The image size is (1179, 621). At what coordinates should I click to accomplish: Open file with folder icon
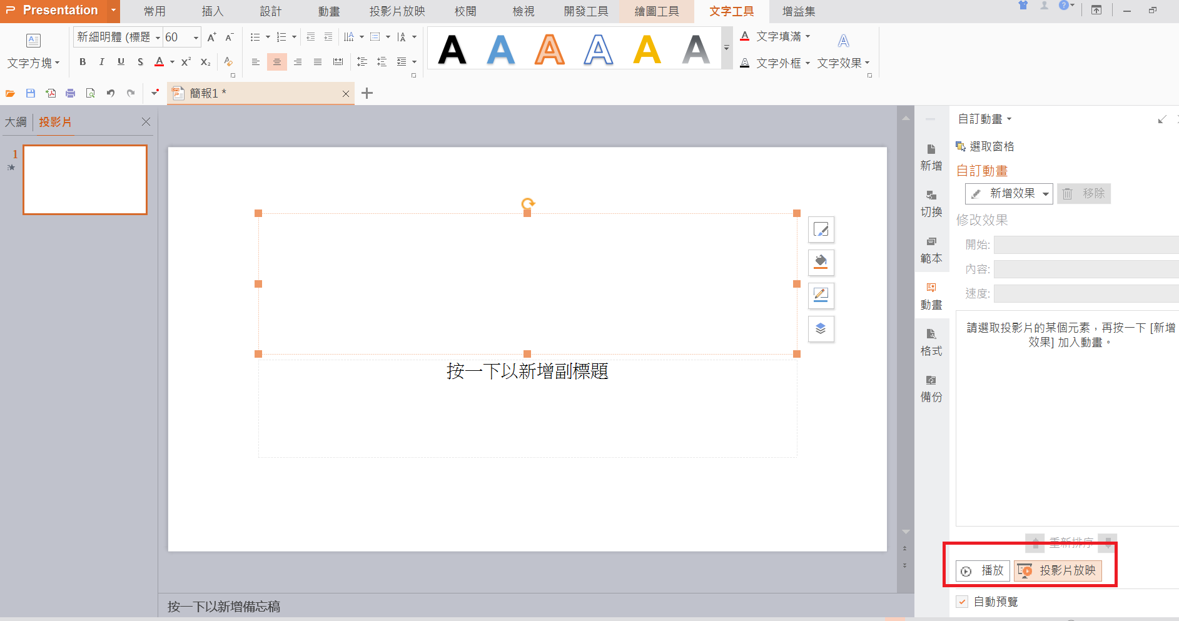(10, 93)
